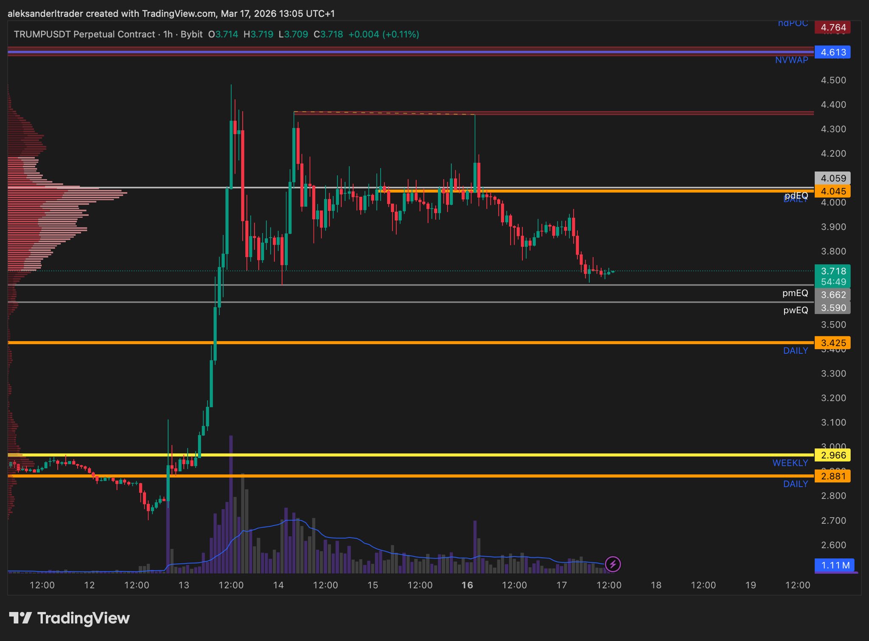Click the purple lightning bolt replay icon
This screenshot has height=641, width=869.
(x=612, y=564)
